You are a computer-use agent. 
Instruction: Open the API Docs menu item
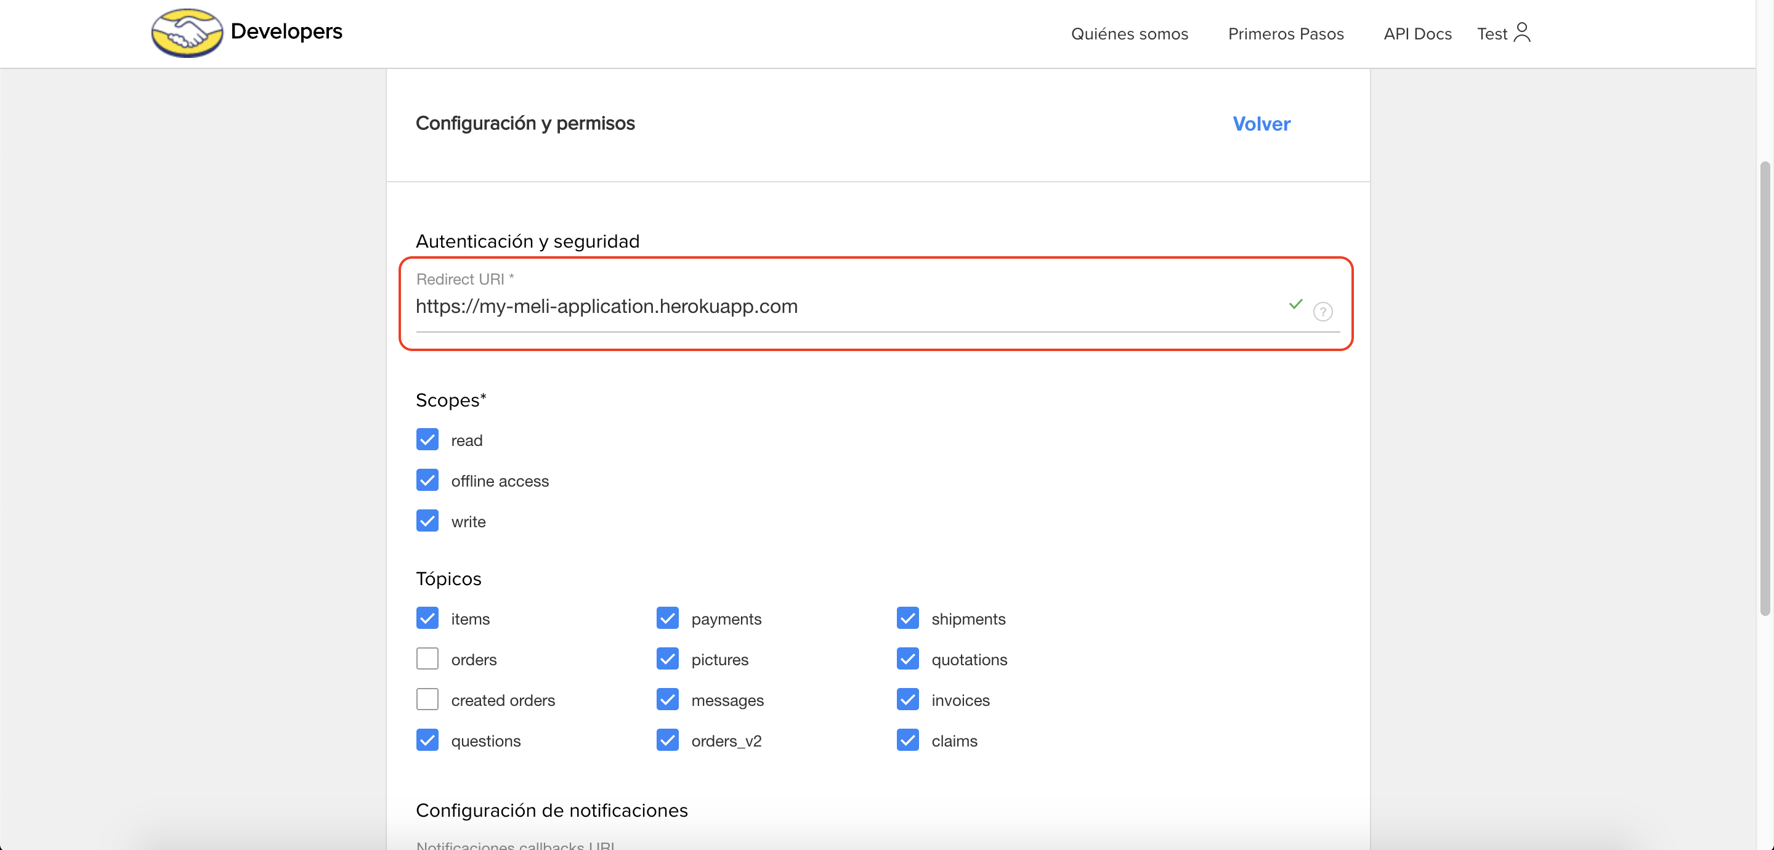click(1417, 34)
